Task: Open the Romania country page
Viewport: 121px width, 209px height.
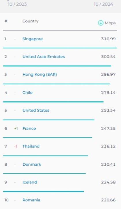Action: [x=31, y=200]
